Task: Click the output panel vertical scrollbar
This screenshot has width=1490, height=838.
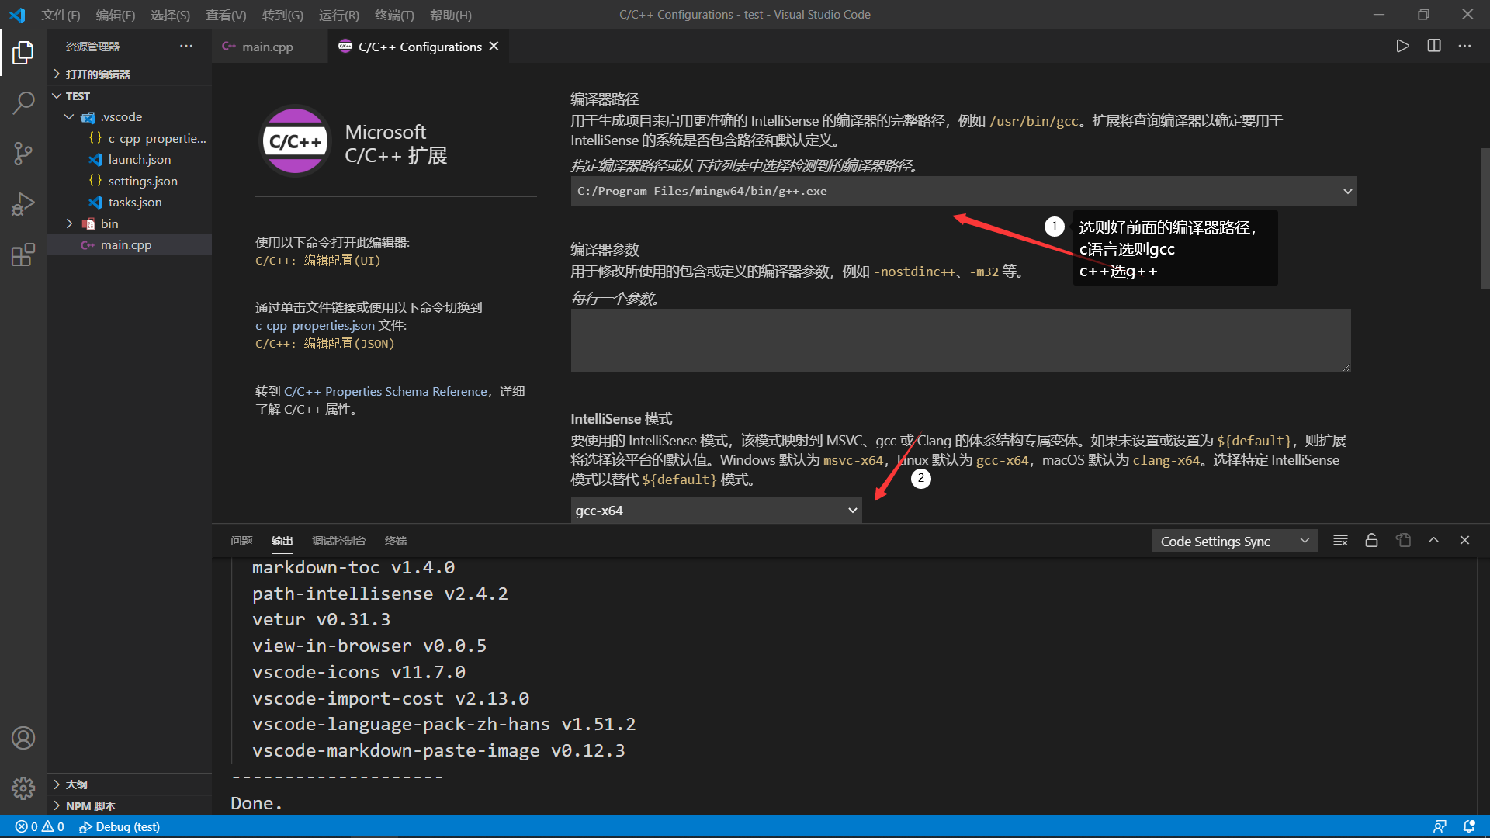Action: point(1482,686)
